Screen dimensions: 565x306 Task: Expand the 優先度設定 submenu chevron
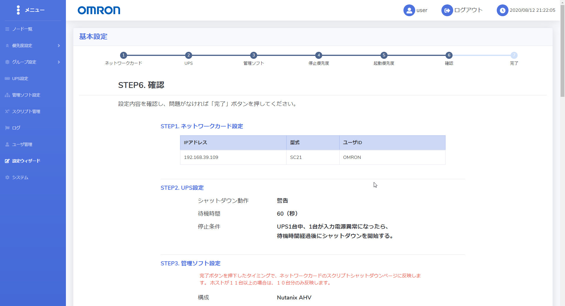(x=59, y=46)
